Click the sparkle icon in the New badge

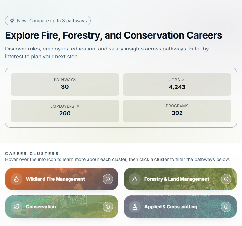pyautogui.click(x=12, y=21)
